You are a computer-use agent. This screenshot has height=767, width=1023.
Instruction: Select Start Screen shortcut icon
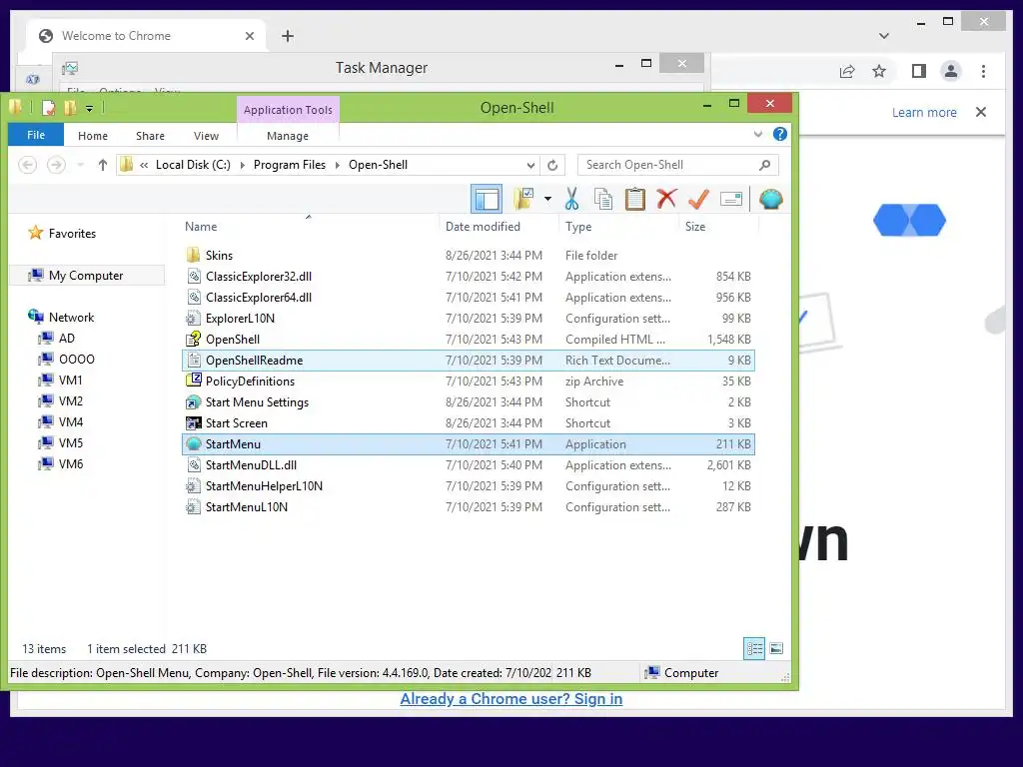click(x=193, y=422)
